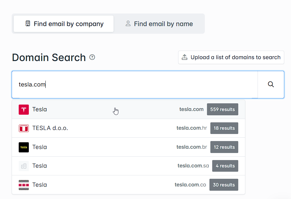Switch to Find email by company tab
The width and height of the screenshot is (291, 199).
(x=64, y=24)
